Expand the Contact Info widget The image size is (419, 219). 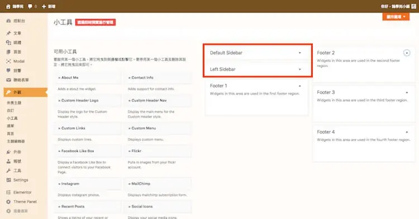click(x=158, y=78)
